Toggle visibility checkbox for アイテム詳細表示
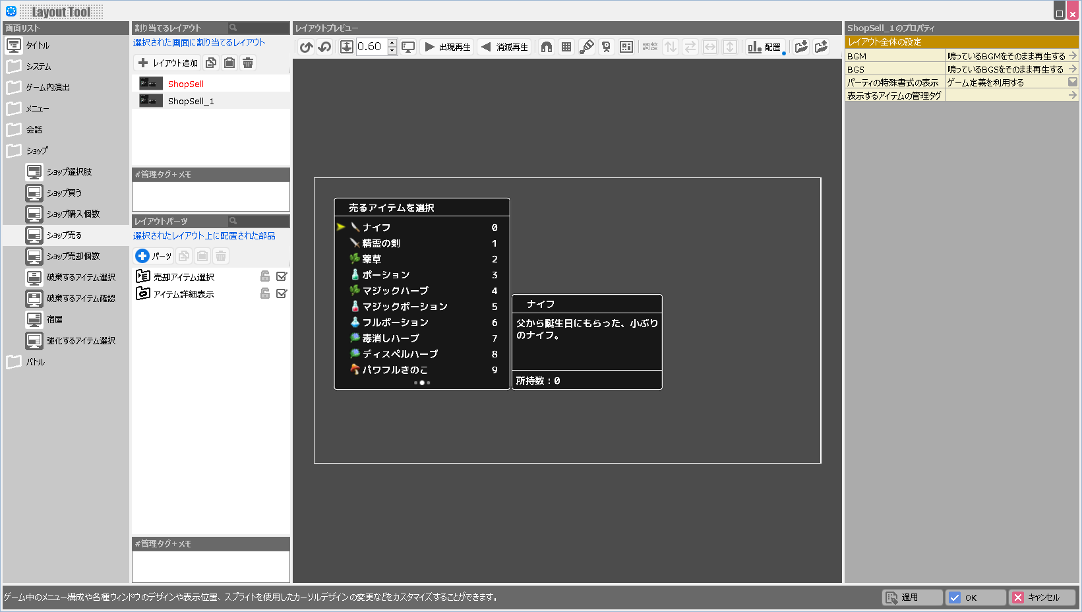This screenshot has width=1082, height=612. [x=282, y=293]
